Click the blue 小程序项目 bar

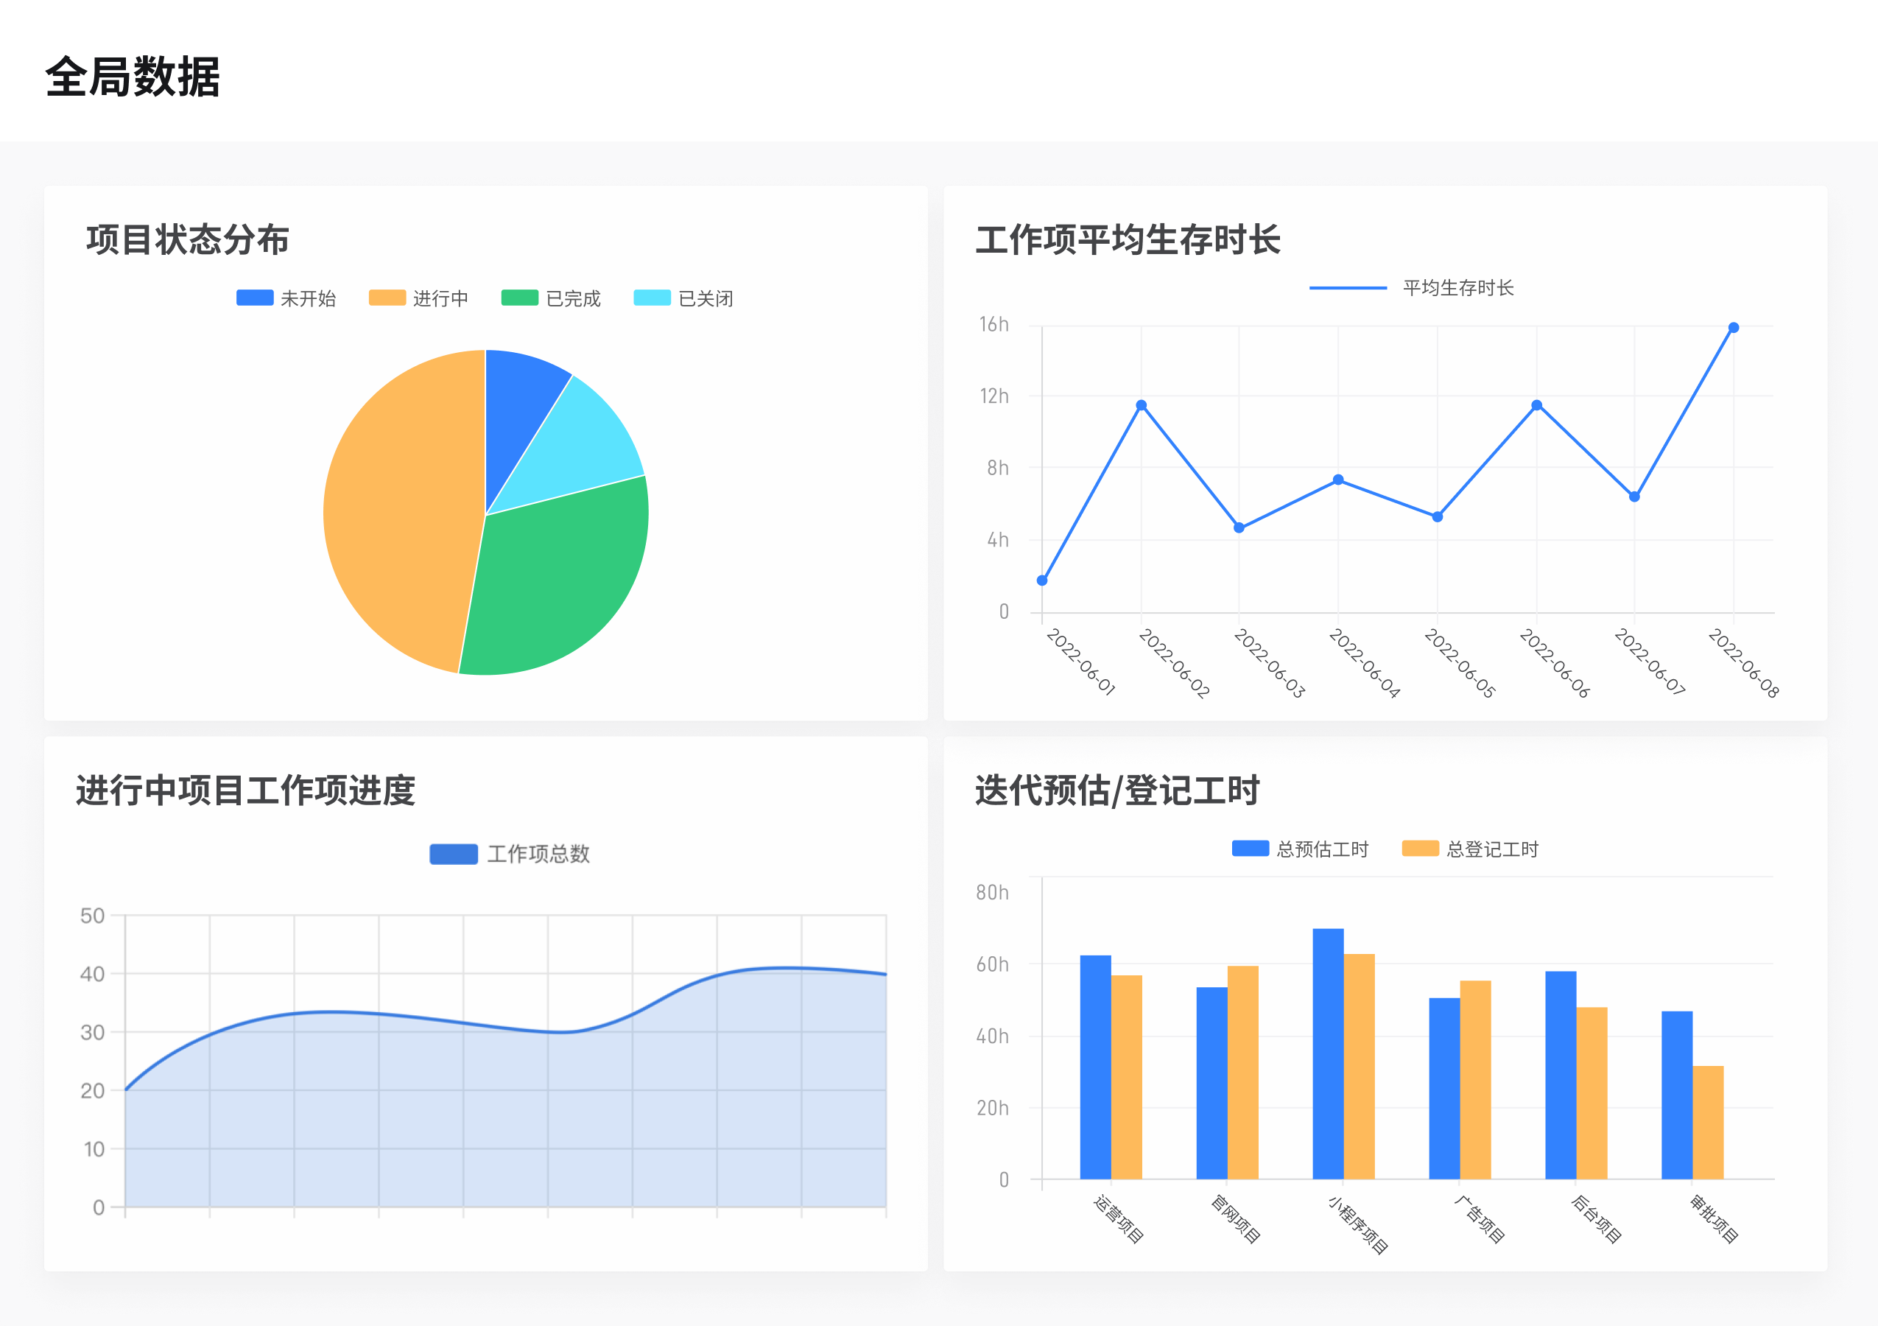click(x=1328, y=1055)
